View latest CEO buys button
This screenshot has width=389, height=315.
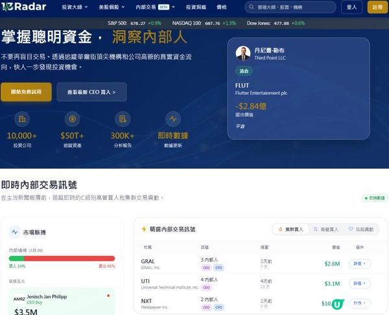[91, 92]
